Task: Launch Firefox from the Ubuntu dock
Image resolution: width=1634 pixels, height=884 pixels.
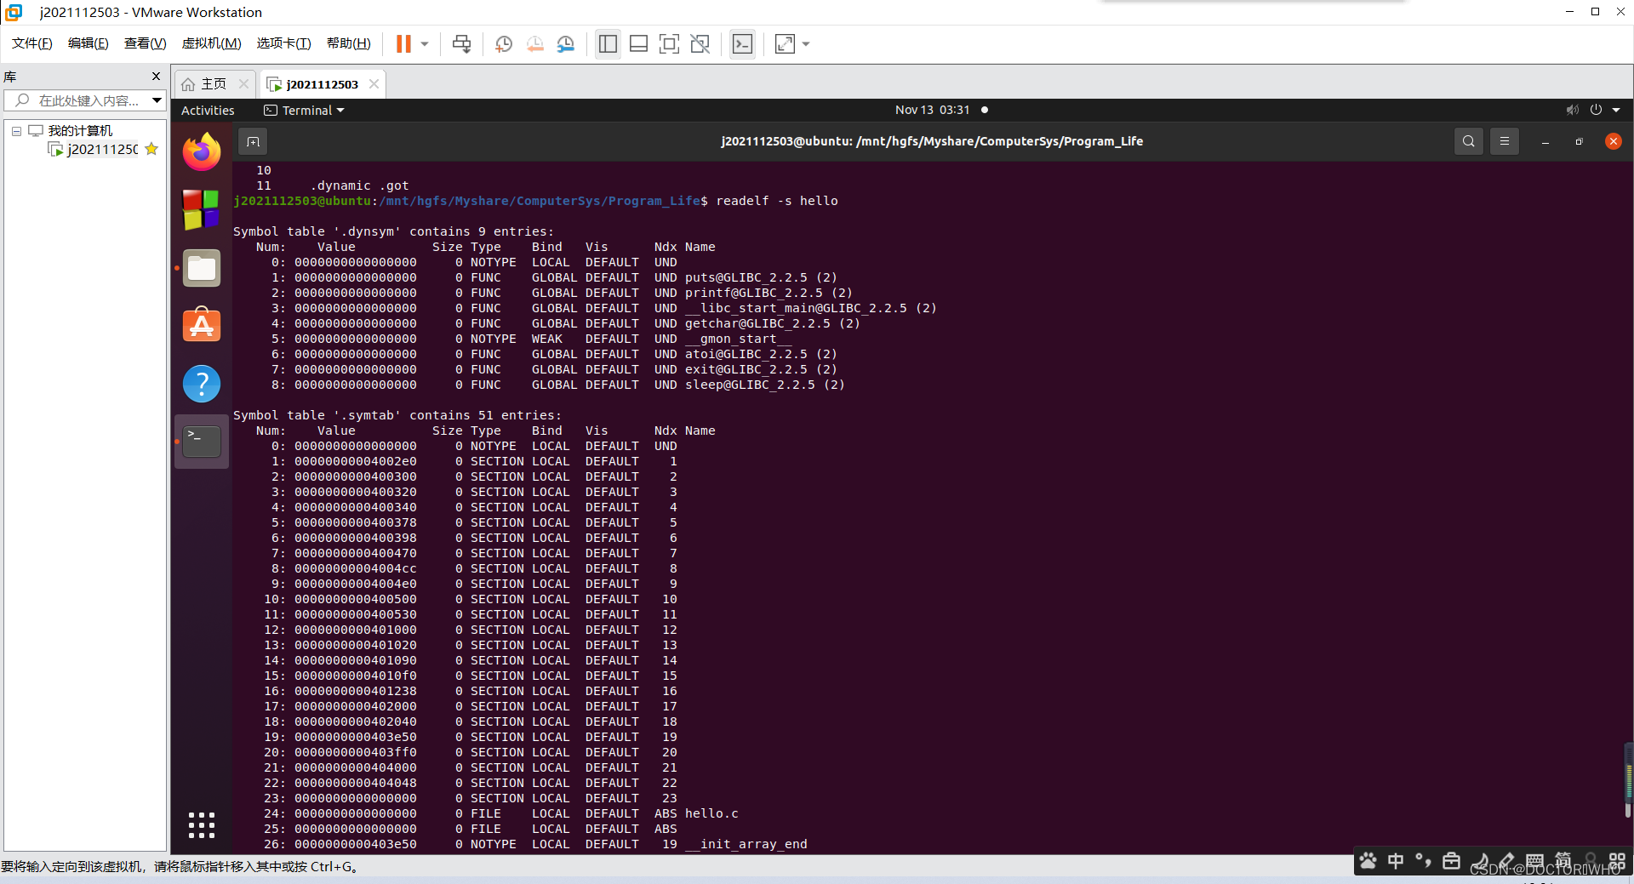Action: point(202,152)
